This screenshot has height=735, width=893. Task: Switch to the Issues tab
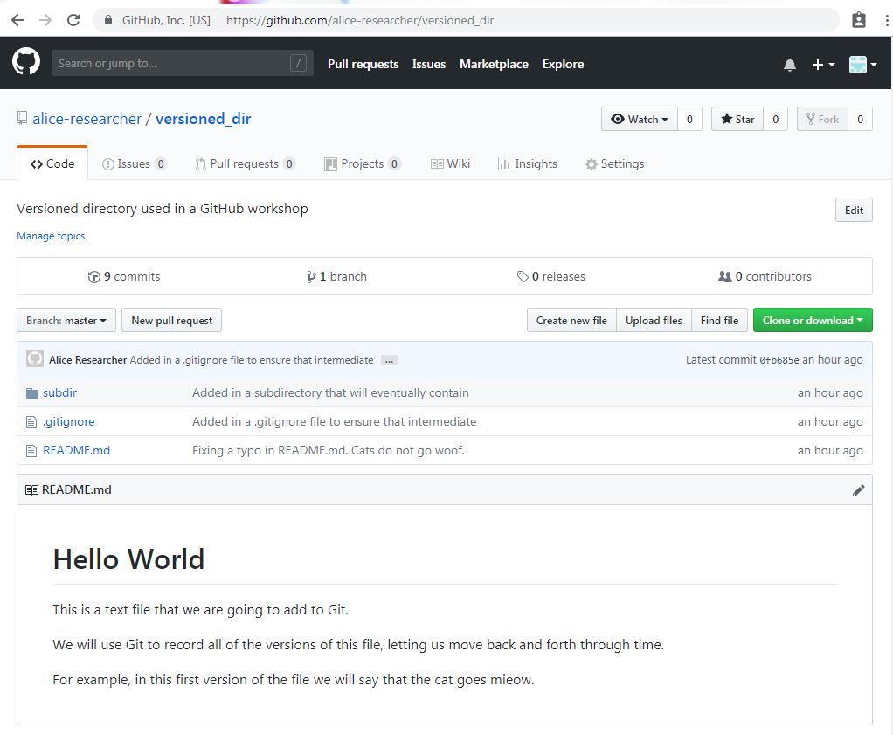(x=134, y=163)
